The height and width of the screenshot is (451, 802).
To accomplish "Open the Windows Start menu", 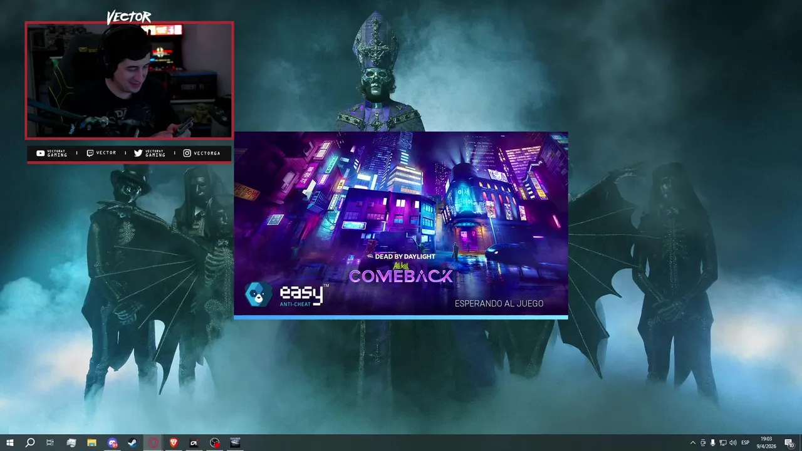I will (x=10, y=443).
